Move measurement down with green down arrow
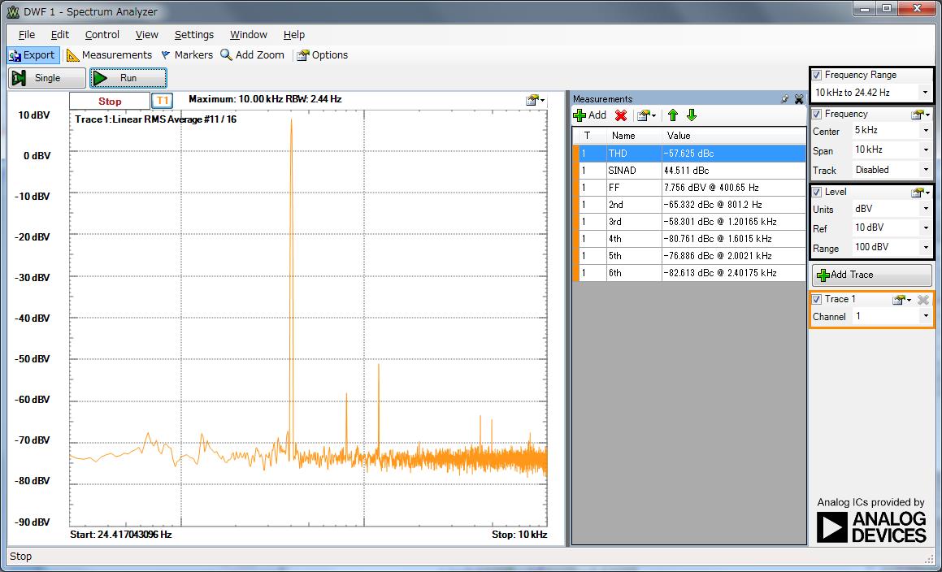This screenshot has width=942, height=572. (692, 115)
